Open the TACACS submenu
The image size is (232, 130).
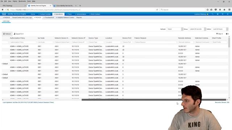(x=38, y=18)
